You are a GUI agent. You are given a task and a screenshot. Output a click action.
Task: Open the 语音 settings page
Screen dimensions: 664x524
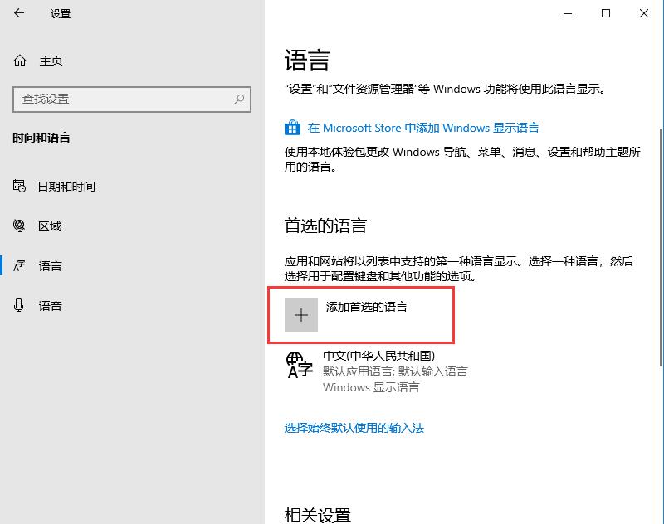50,305
